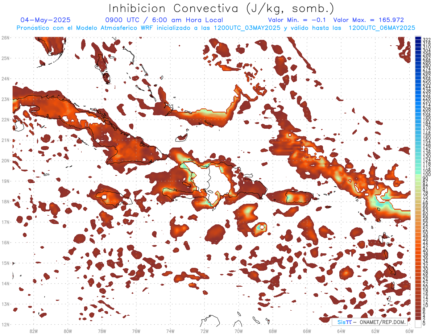Viewport: 435px width, 336px height.
Task: Click the '100' color scale label
Action: pyautogui.click(x=426, y=175)
